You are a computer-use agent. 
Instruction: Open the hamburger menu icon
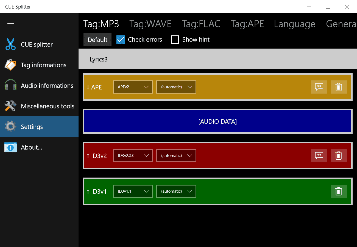(x=11, y=24)
